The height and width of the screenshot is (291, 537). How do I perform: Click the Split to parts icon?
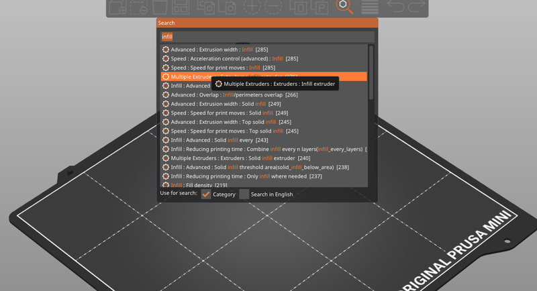[x=319, y=8]
